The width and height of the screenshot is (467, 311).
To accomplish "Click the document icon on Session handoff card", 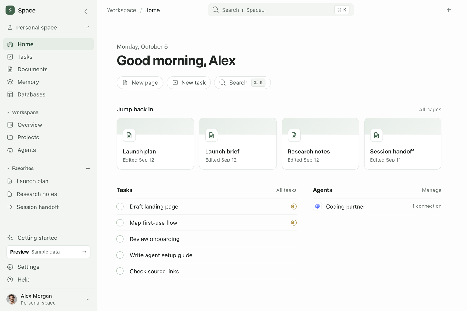I will (376, 135).
